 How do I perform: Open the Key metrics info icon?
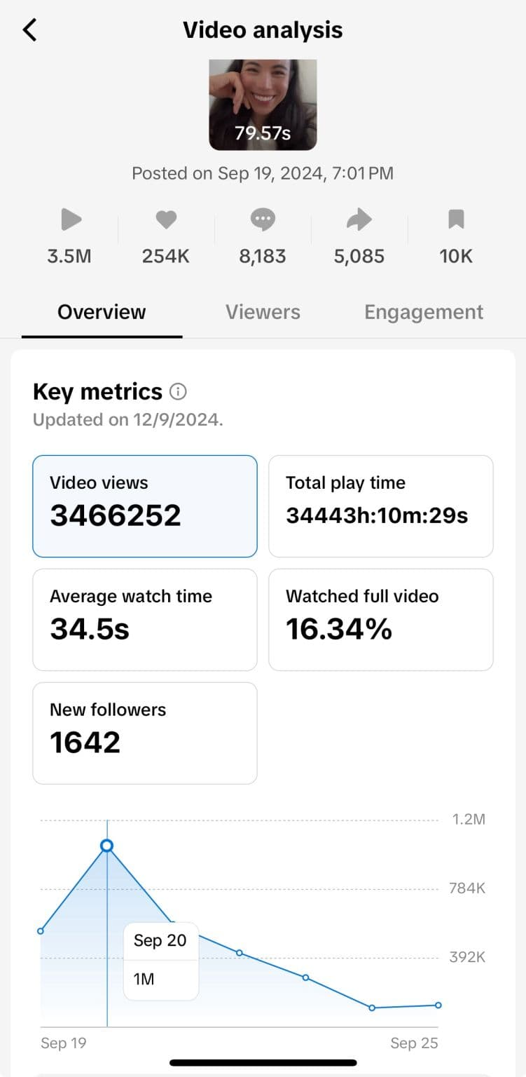(x=179, y=391)
